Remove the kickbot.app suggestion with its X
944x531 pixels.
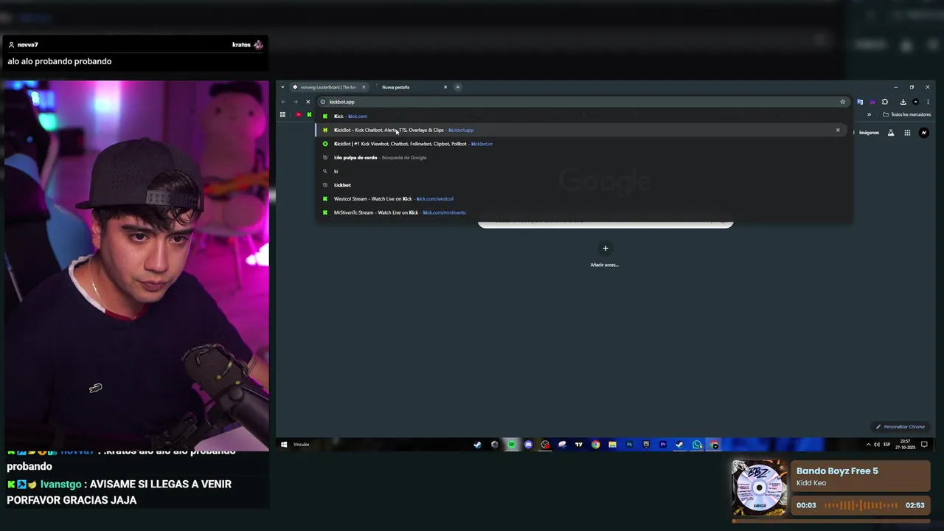838,130
